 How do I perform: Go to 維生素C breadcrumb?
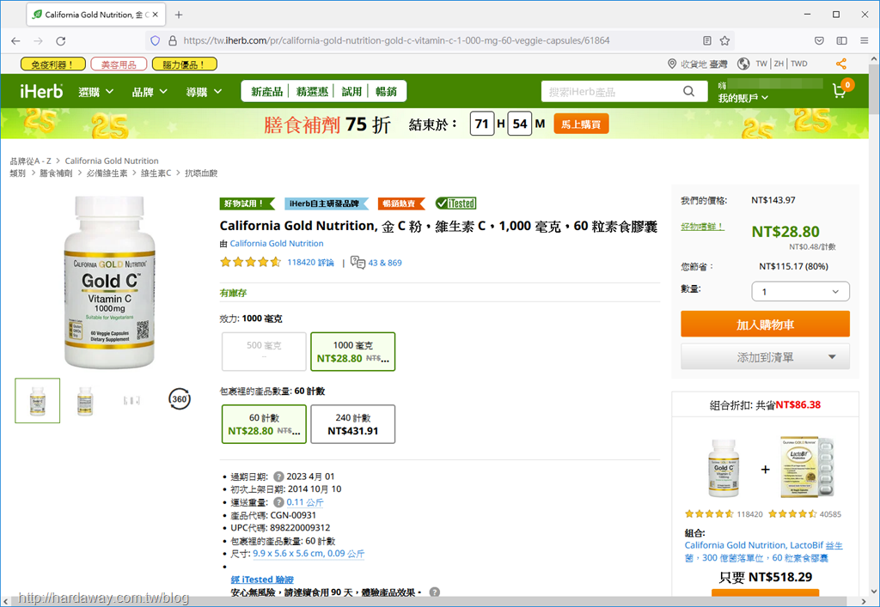pyautogui.click(x=156, y=173)
